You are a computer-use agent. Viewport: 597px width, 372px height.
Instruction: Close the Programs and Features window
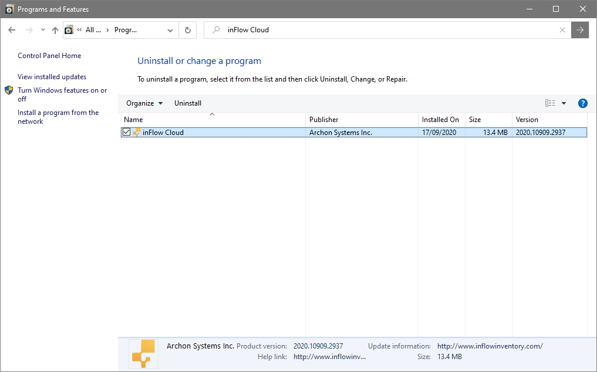click(x=583, y=9)
